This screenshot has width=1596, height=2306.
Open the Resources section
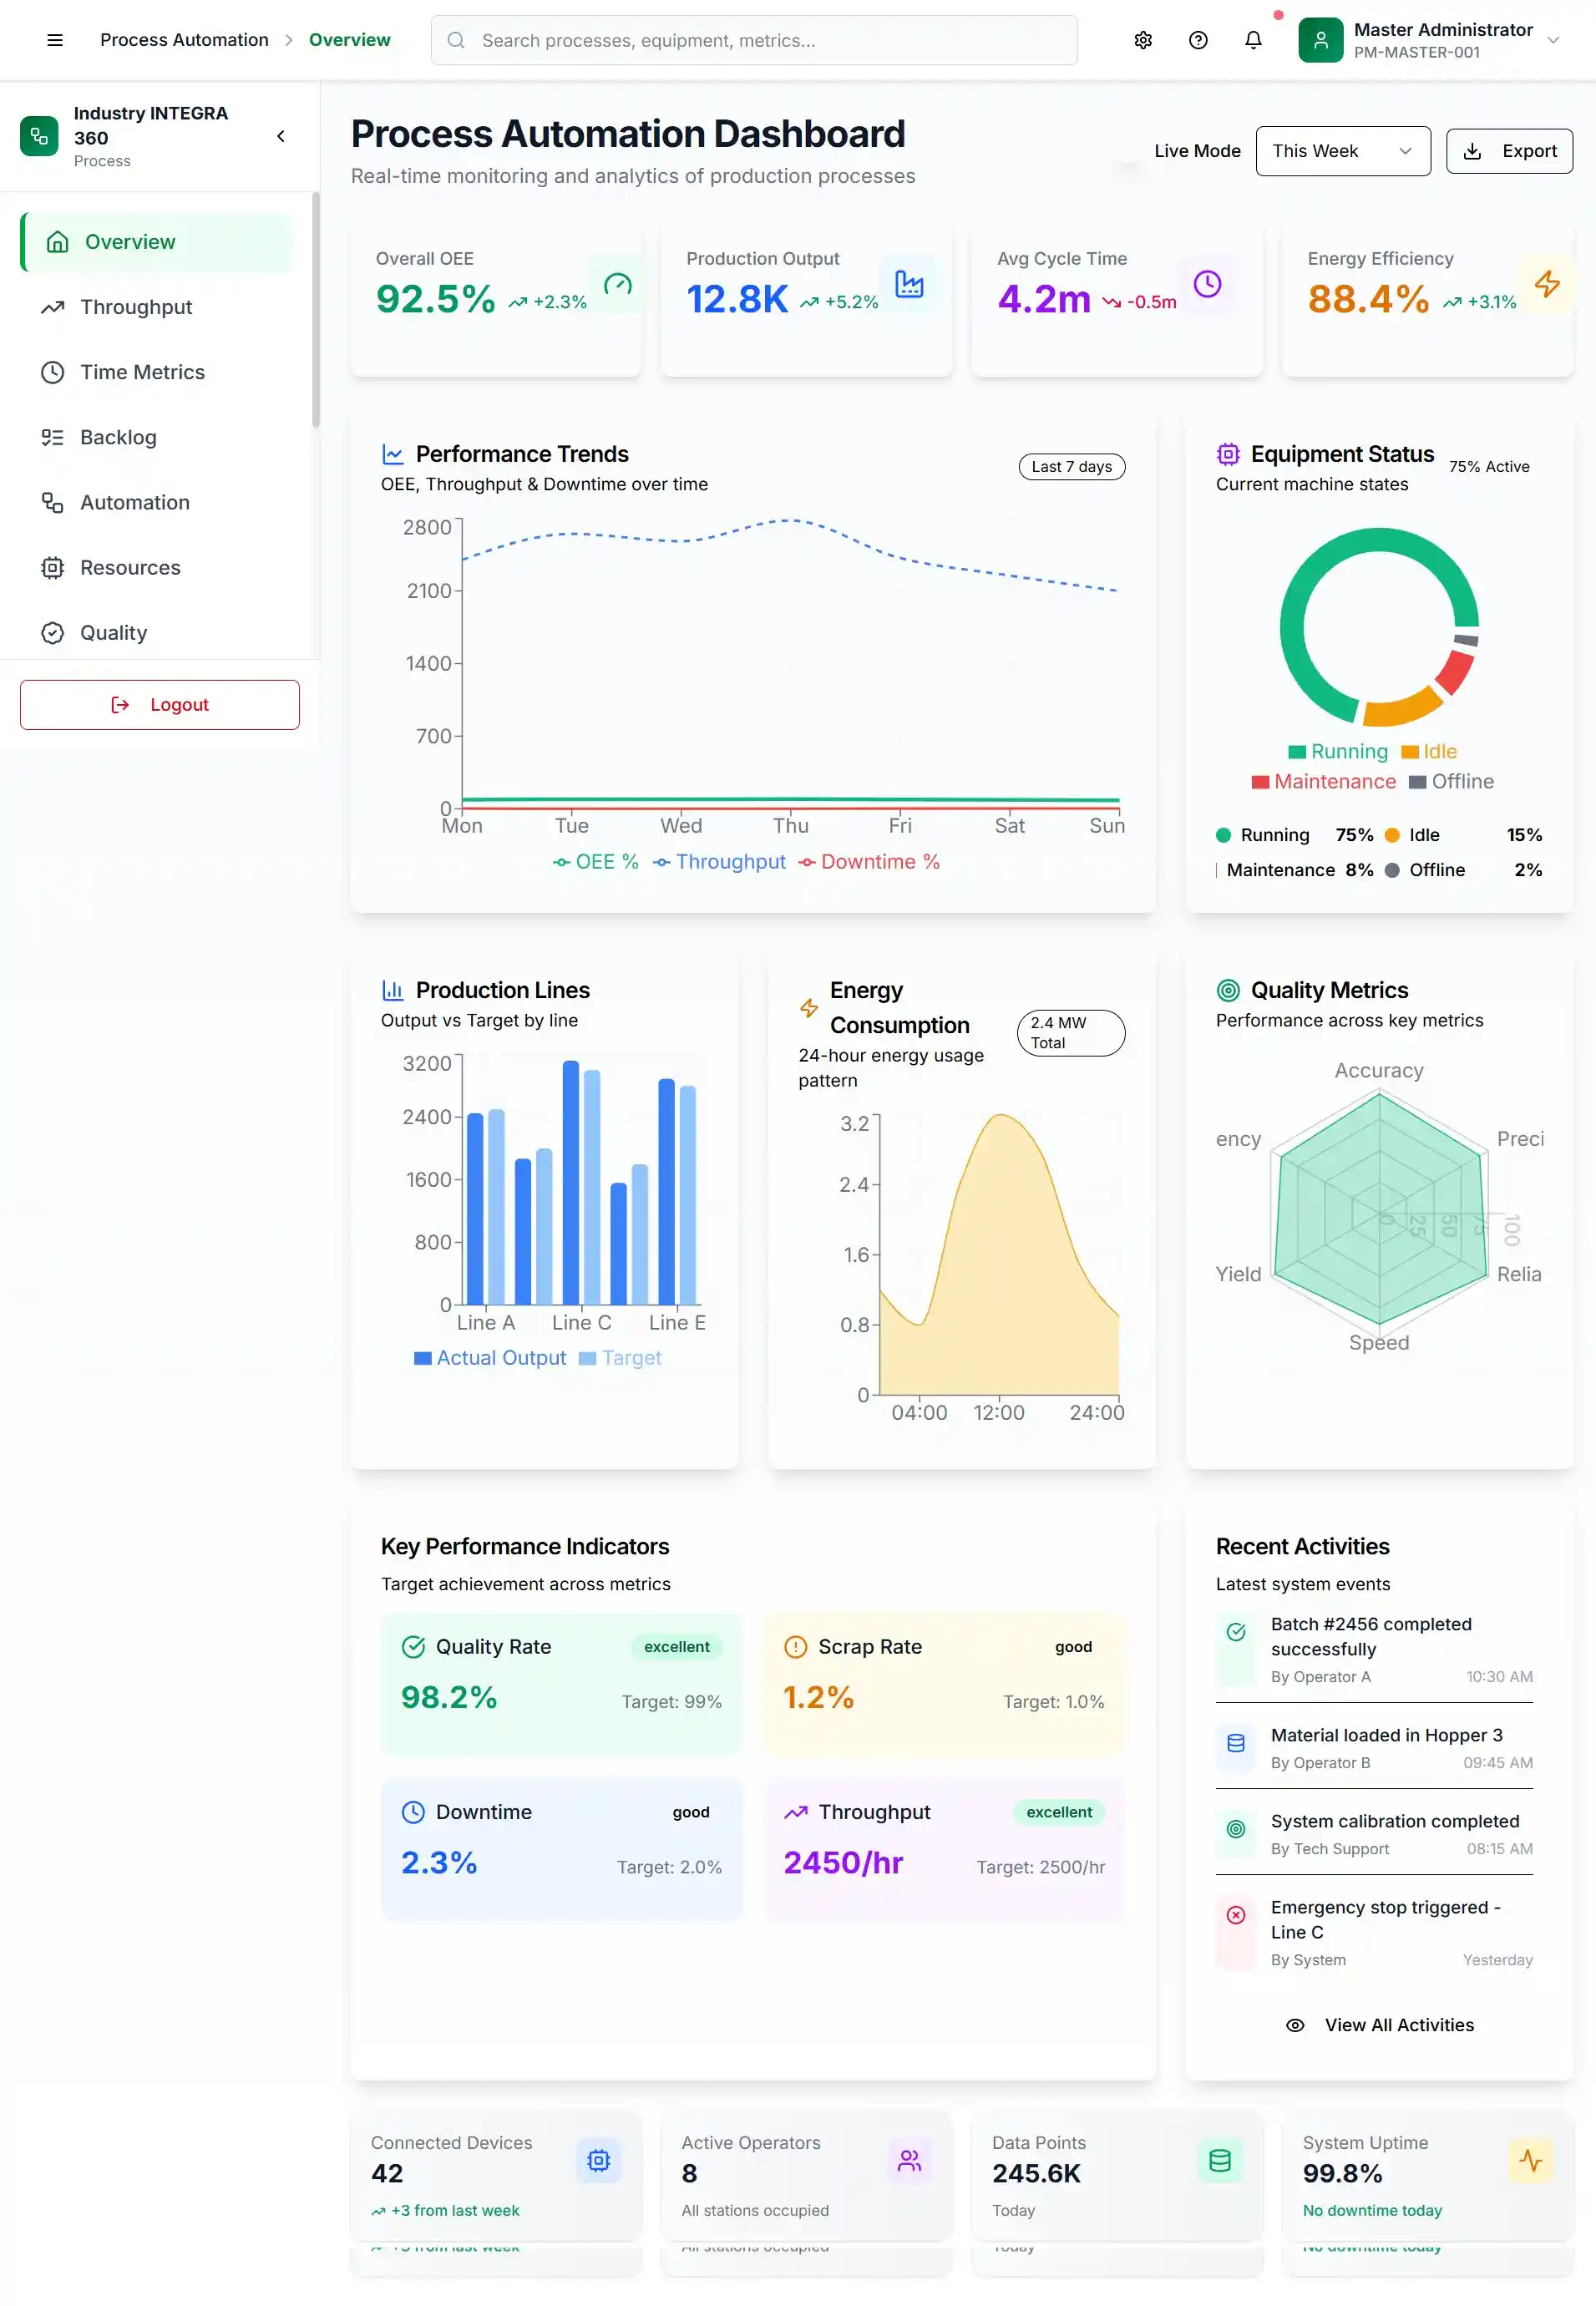[129, 567]
